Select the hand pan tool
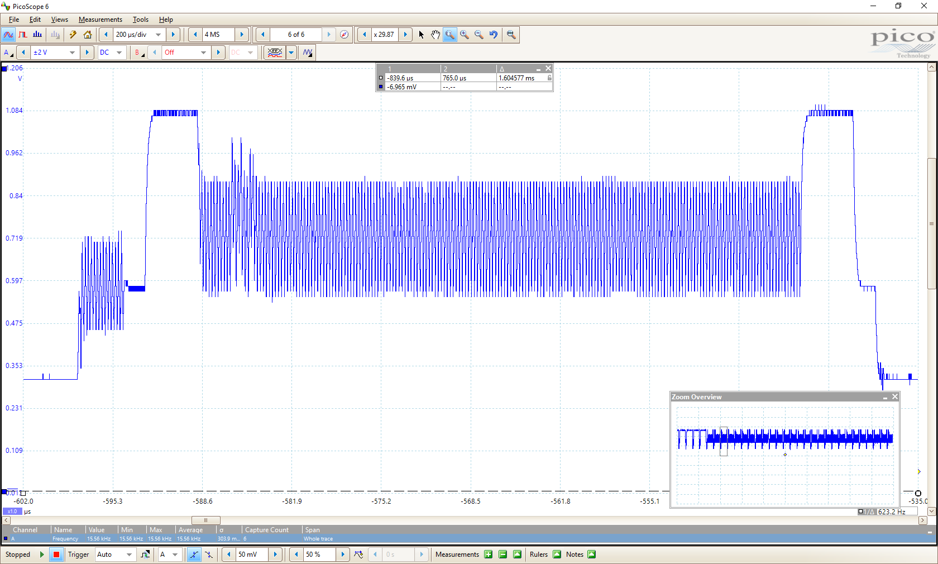 pos(435,35)
